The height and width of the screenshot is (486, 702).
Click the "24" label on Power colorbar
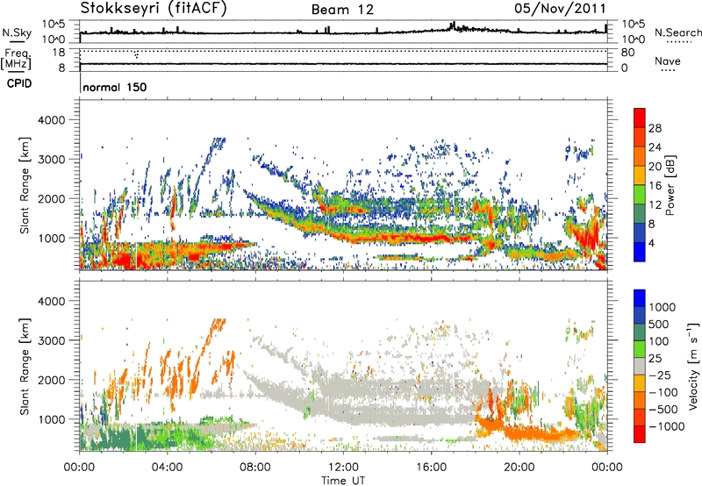pos(655,147)
